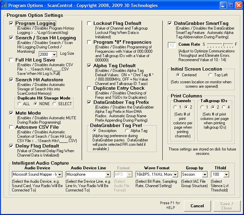Enable Autosave CSV File checkbox
Viewport: 244px width, 215px height.
11,127
